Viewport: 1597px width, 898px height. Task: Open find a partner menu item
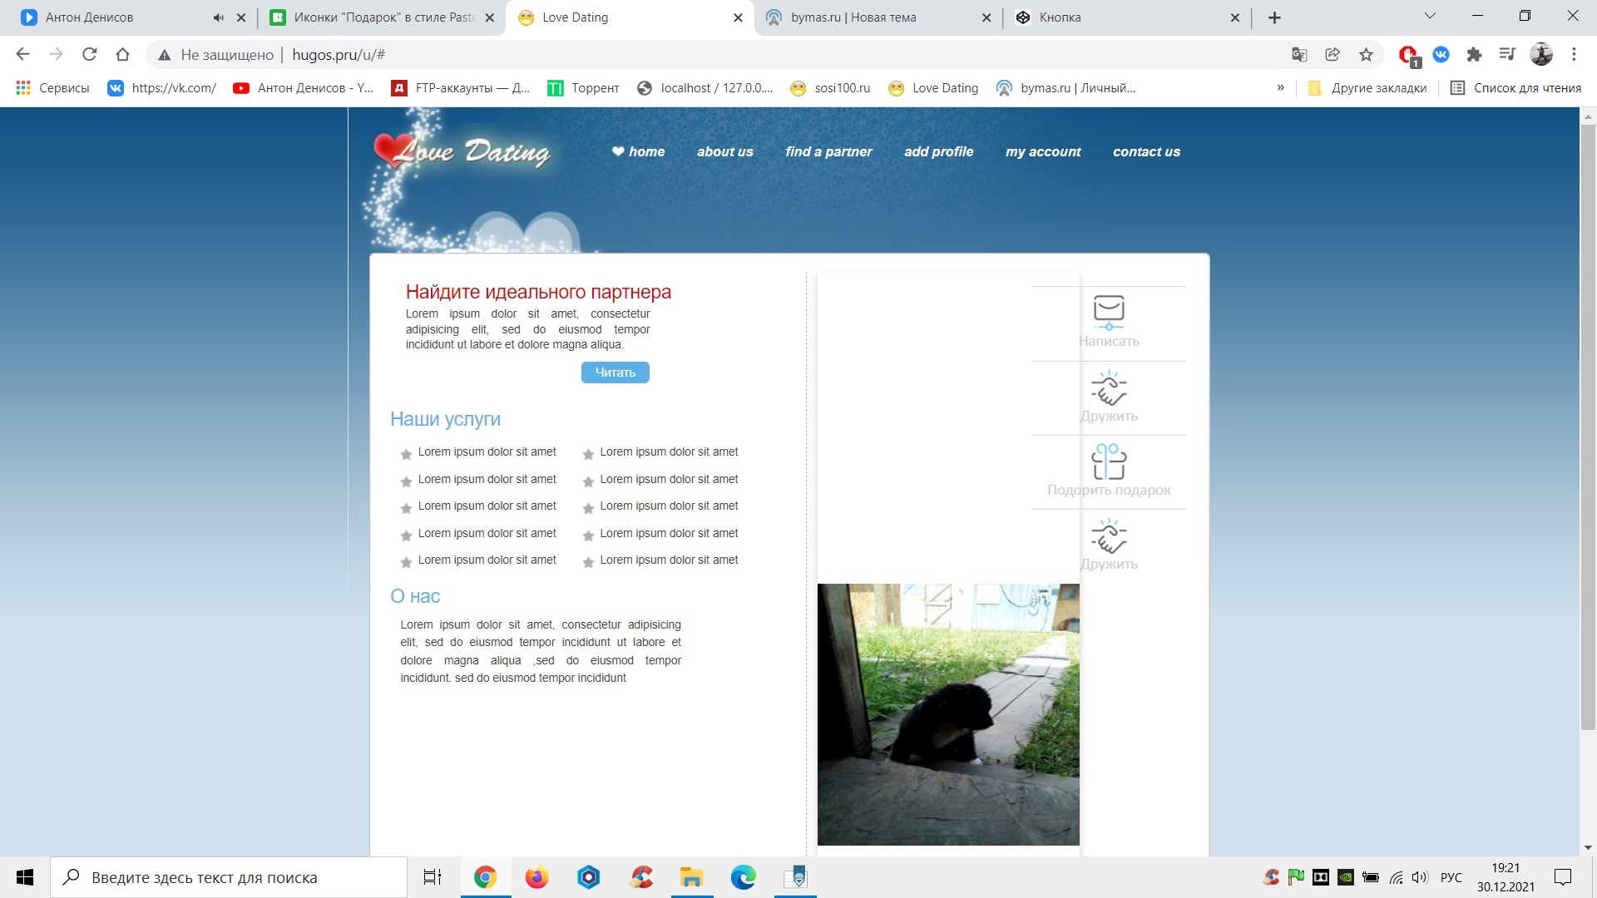click(x=828, y=151)
